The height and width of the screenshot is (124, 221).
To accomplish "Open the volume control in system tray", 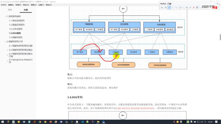I will (x=202, y=122).
